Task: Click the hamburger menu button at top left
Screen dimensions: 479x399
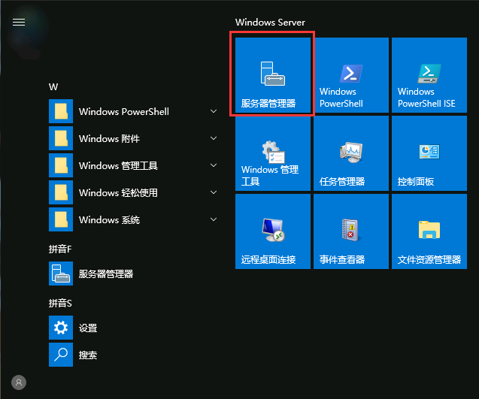Action: [x=19, y=23]
